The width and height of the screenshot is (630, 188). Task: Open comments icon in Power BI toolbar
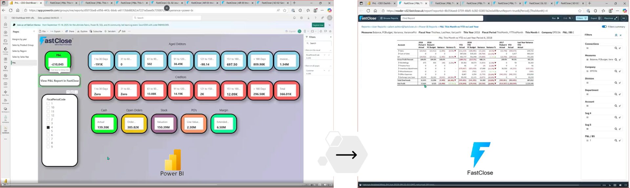click(325, 31)
